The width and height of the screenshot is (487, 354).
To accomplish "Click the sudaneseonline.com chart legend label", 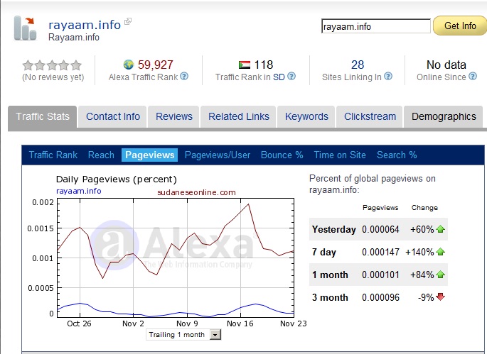I will click(x=196, y=192).
